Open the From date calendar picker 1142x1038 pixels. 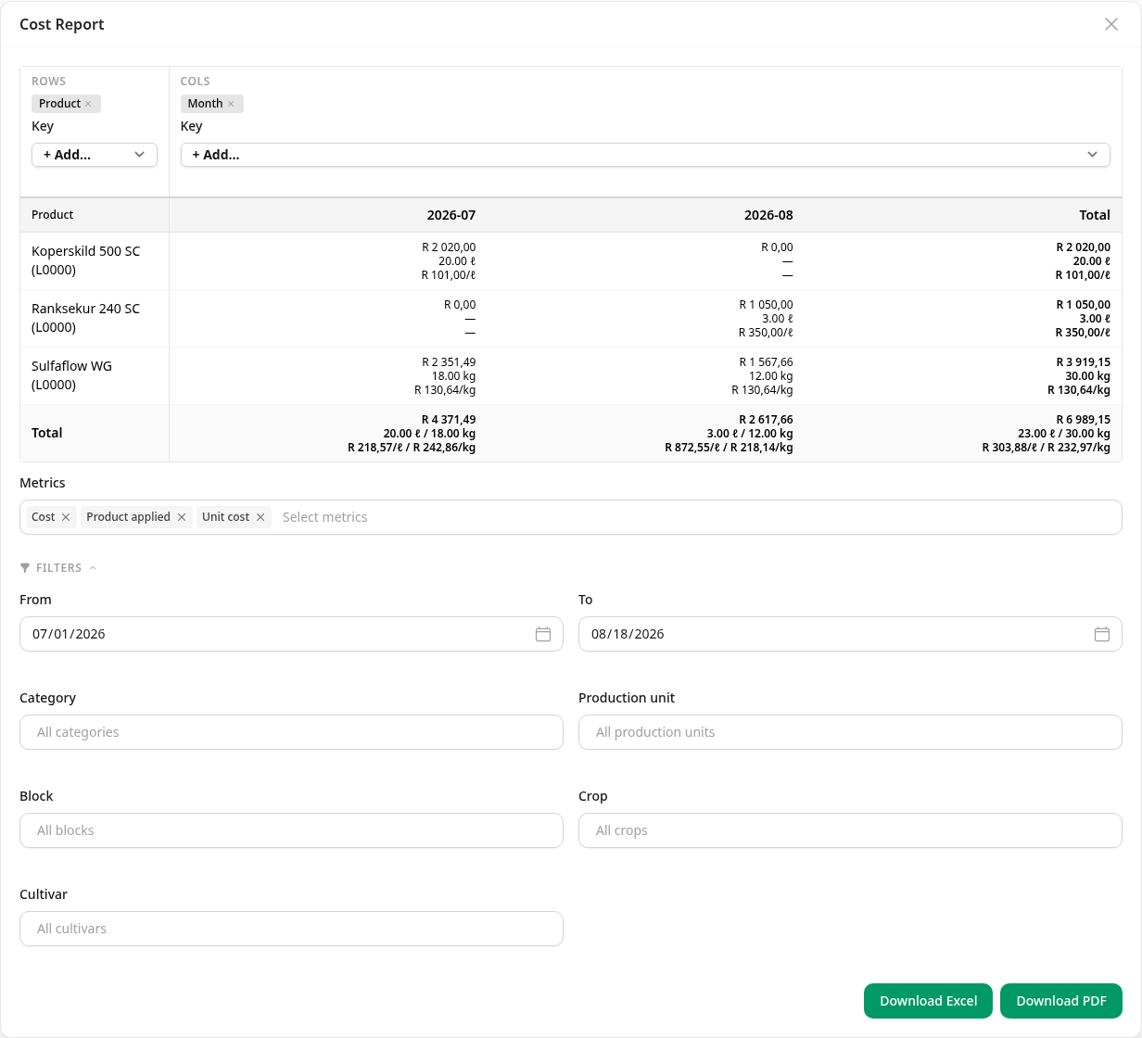(543, 634)
